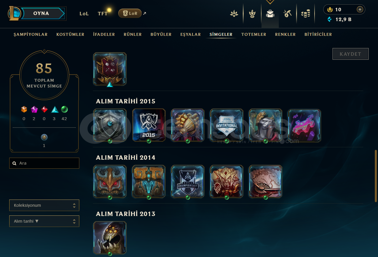The image size is (378, 257).
Task: Click the plus button beside RP balance
Action: tap(360, 10)
